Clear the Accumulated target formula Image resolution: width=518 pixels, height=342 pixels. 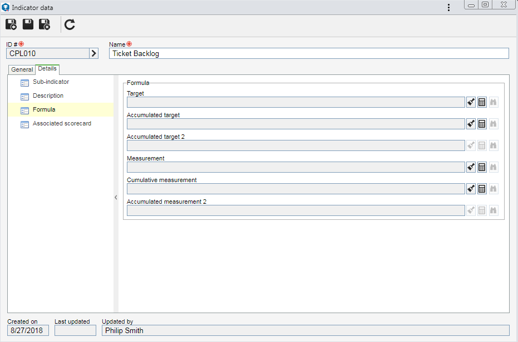click(471, 124)
